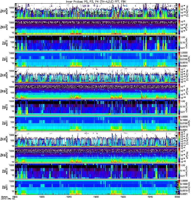
Task: Click '0.01' colorbar value of the fbk edc12
Action: tap(183, 176)
